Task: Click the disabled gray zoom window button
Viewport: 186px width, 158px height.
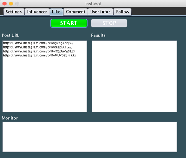Action: click(x=17, y=4)
